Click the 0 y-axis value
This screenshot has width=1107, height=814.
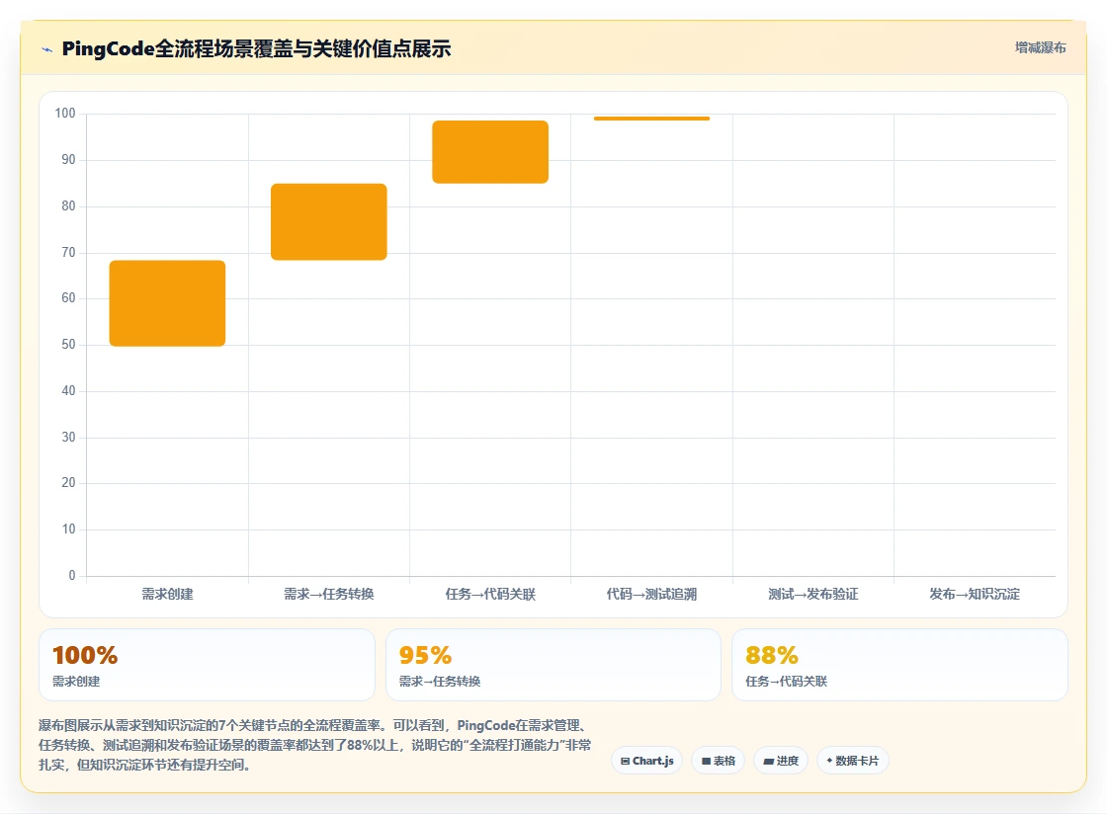click(x=72, y=575)
